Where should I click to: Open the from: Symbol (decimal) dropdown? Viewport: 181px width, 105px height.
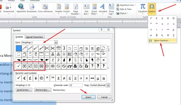coord(108,85)
